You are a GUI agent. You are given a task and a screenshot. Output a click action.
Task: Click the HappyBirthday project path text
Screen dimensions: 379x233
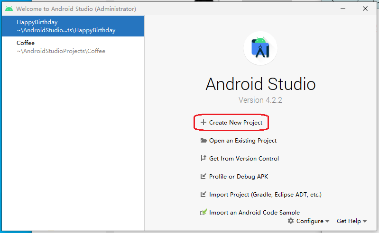pos(66,30)
